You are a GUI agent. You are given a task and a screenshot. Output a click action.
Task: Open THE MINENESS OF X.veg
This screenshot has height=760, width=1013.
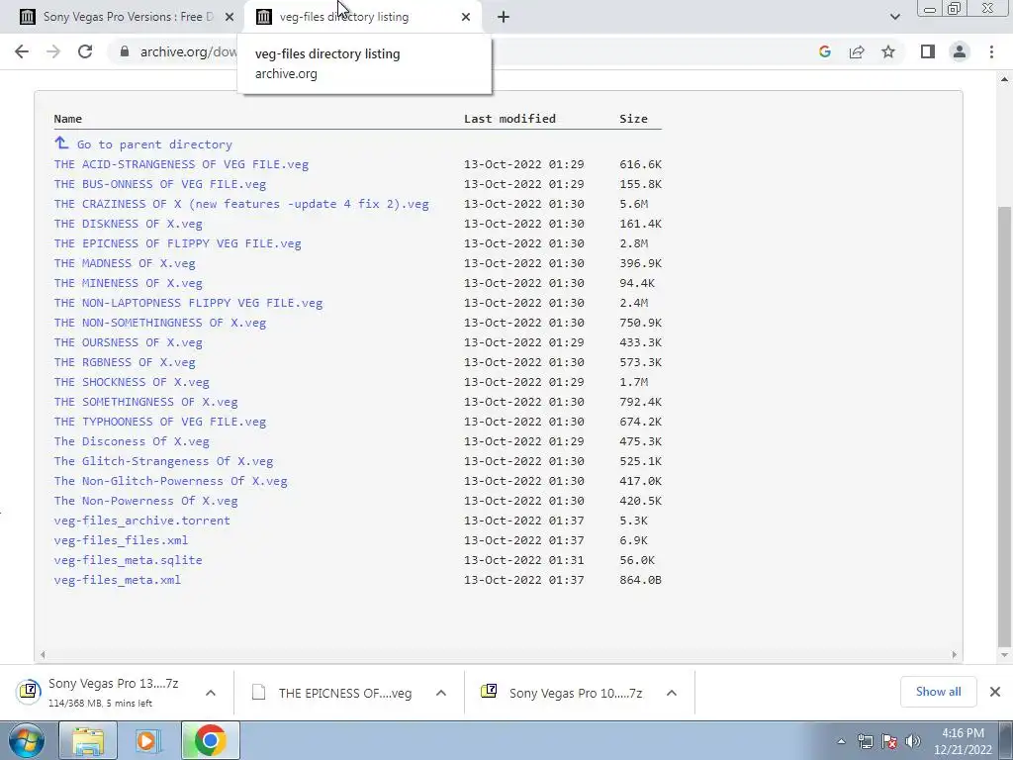tap(129, 283)
